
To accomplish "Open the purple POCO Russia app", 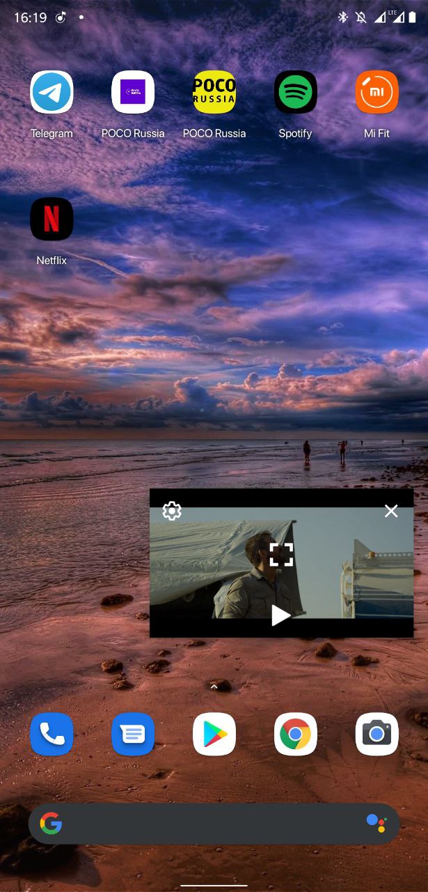I will (133, 92).
